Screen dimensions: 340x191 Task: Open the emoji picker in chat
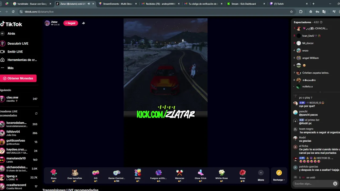[335, 184]
